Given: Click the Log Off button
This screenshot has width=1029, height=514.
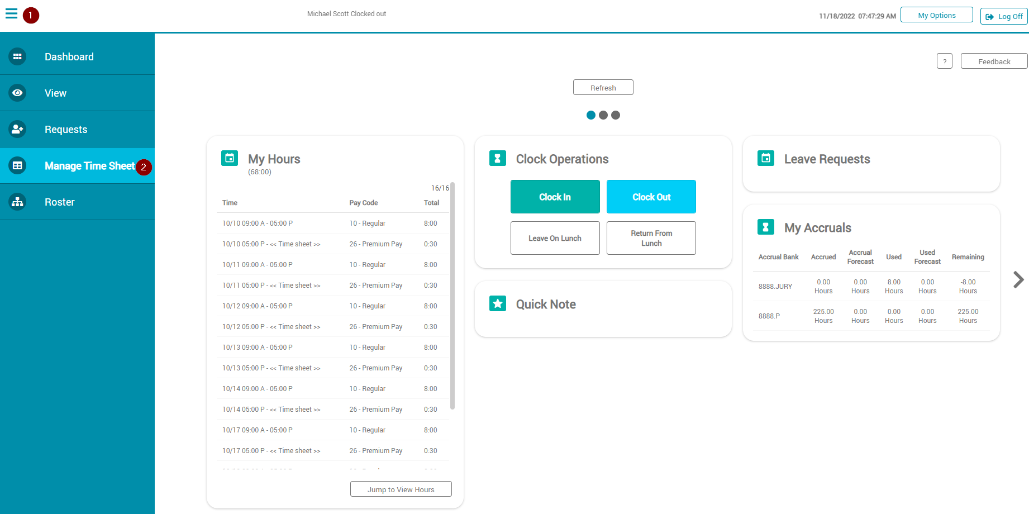Looking at the screenshot, I should (x=1004, y=16).
